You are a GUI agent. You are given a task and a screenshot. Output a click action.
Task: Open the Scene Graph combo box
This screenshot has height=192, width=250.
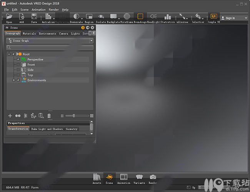(50, 41)
